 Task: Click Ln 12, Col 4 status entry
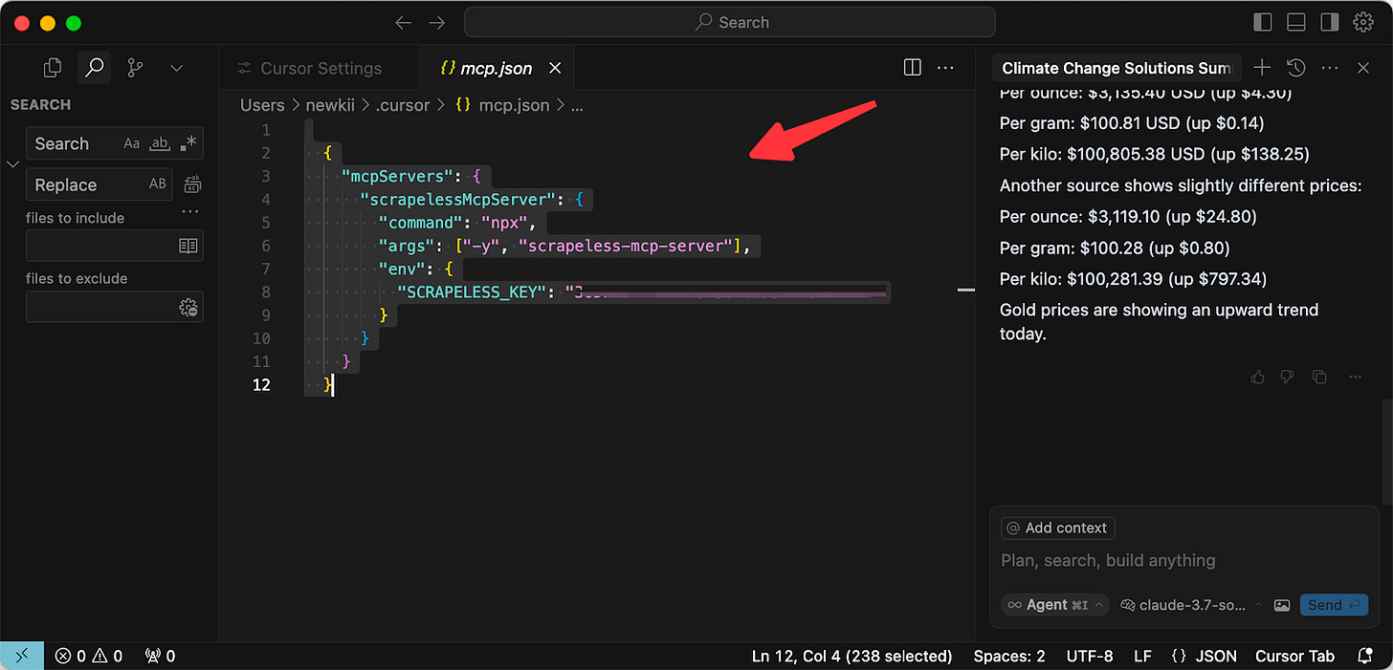point(851,656)
